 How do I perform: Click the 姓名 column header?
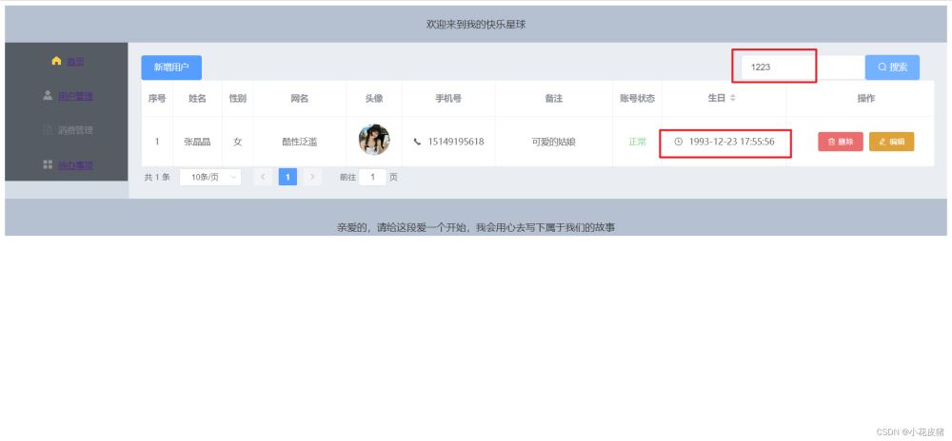point(197,98)
